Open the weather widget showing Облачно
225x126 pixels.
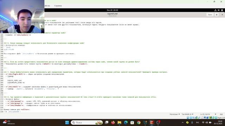point(9,122)
